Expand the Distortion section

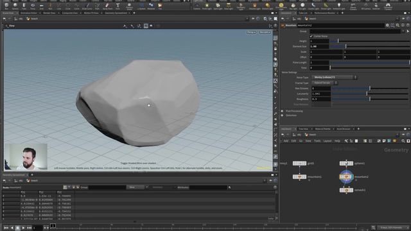(283, 116)
